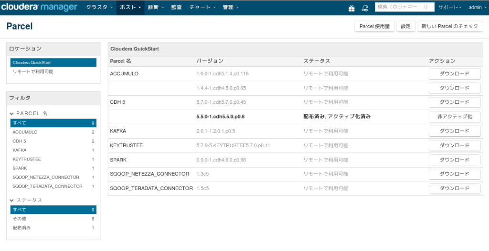Download the SQOOP_TERADATA_CONNECTOR parcel
The height and width of the screenshot is (251, 489).
point(455,188)
